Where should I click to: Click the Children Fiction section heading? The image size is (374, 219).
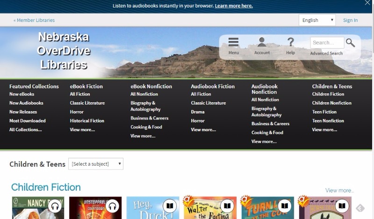(46, 187)
